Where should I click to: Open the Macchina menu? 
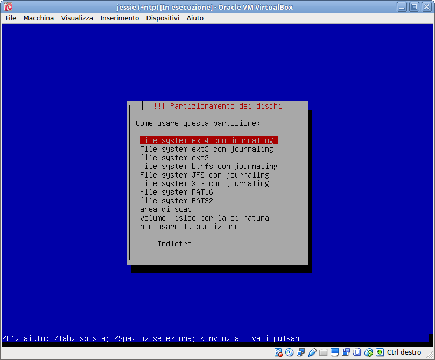39,18
